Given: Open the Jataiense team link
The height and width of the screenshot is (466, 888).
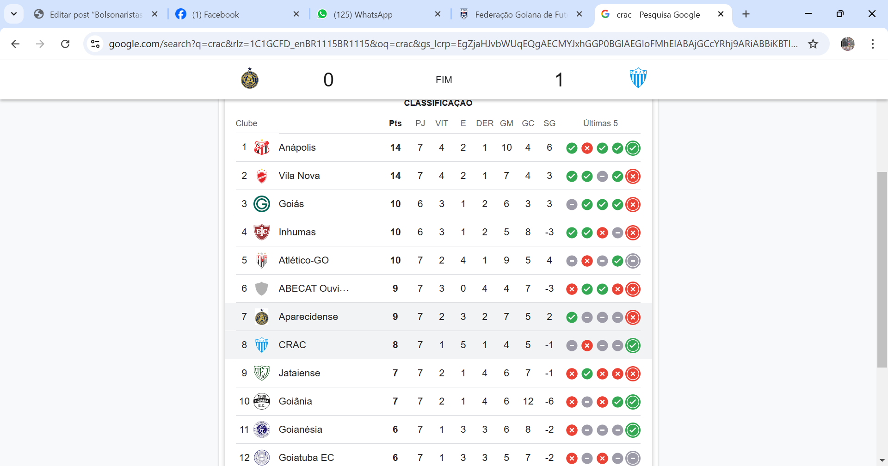Looking at the screenshot, I should [299, 373].
